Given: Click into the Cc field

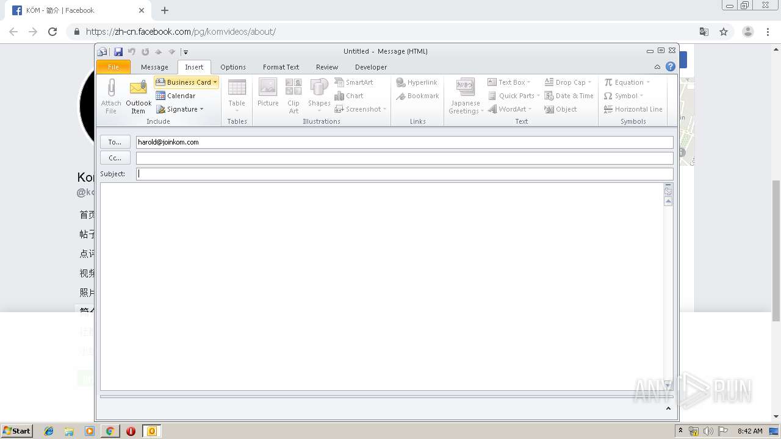Looking at the screenshot, I should click(x=405, y=158).
